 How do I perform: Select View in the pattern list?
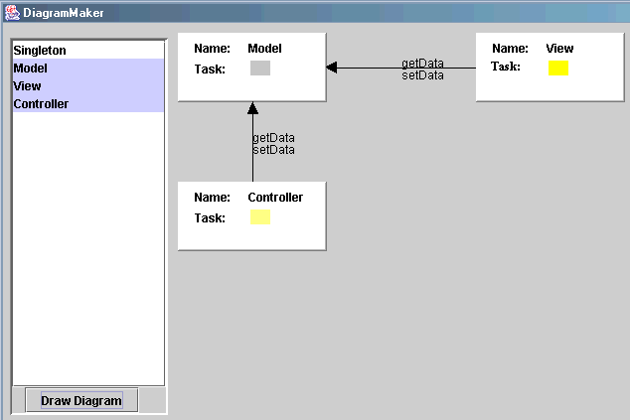(28, 86)
